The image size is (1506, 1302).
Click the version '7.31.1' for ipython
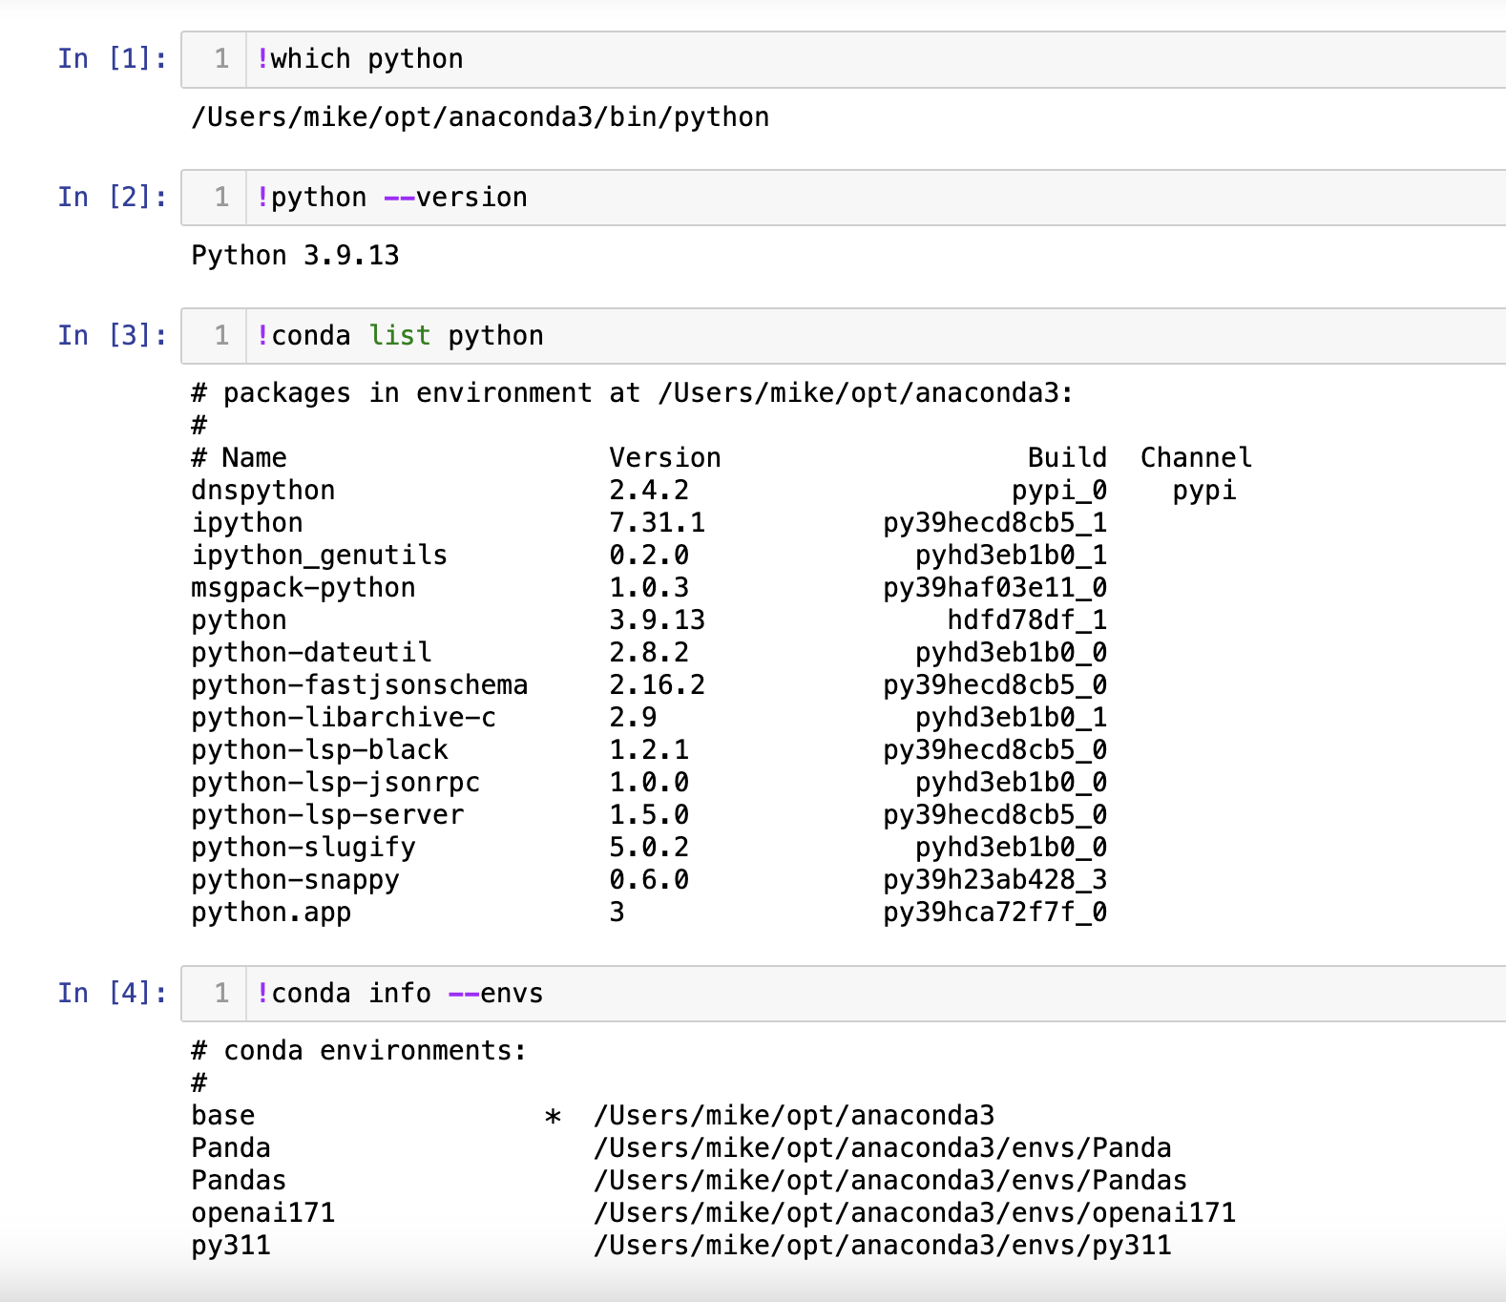tap(658, 523)
